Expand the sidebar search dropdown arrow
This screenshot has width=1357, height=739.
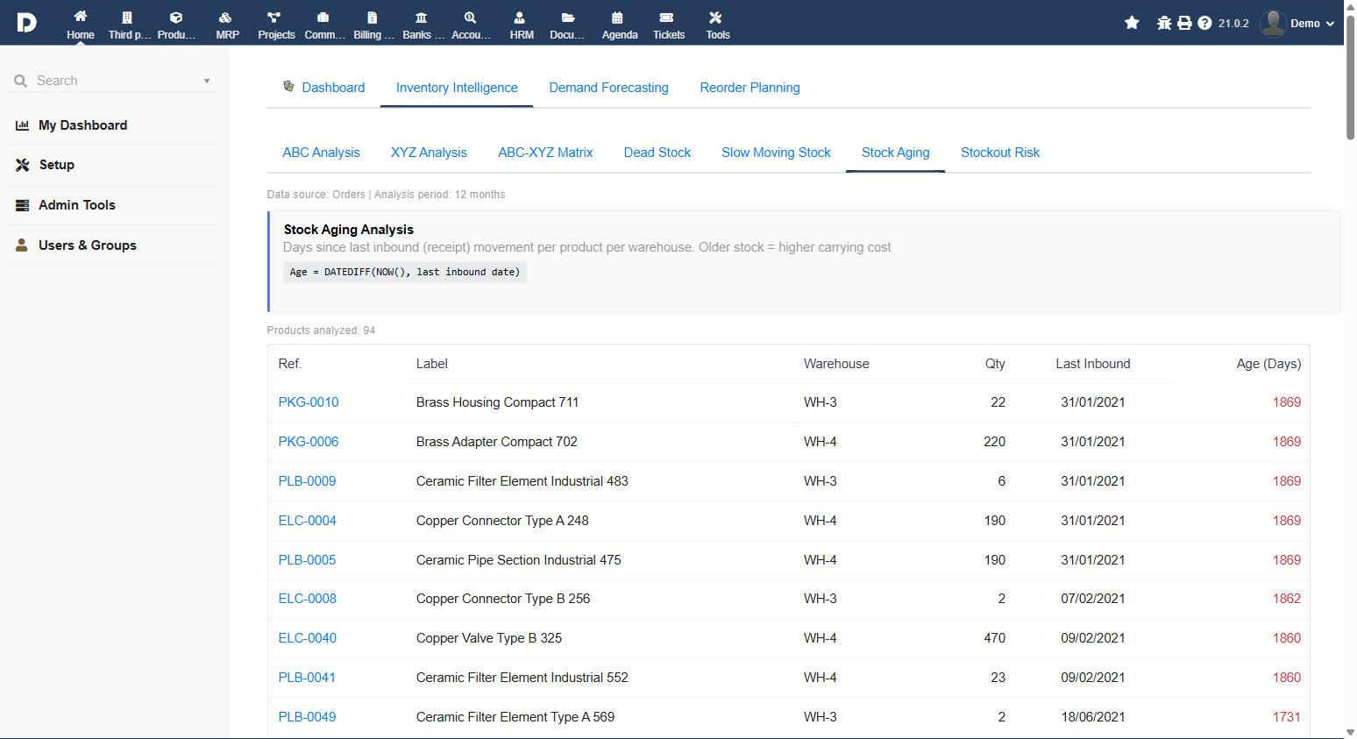[x=207, y=81]
